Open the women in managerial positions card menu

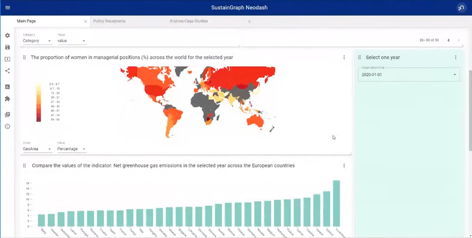344,57
